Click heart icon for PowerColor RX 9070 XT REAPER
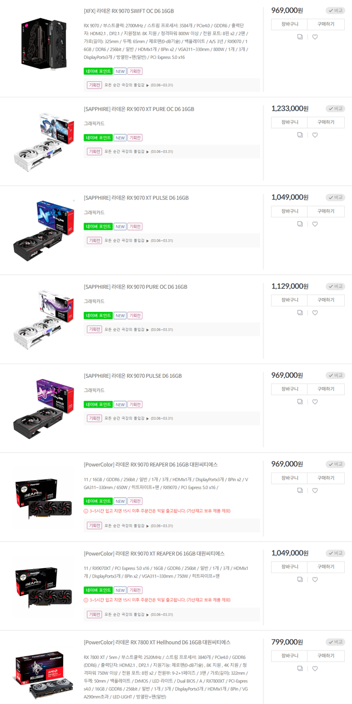The image size is (352, 704). click(x=315, y=579)
